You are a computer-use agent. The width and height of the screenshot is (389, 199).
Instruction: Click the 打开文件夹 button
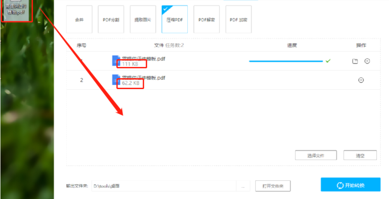(273, 186)
